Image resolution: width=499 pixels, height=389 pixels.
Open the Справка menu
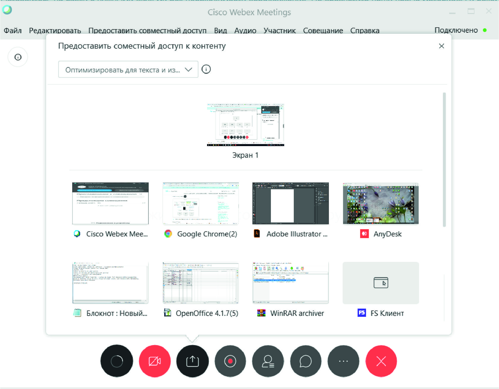click(365, 31)
